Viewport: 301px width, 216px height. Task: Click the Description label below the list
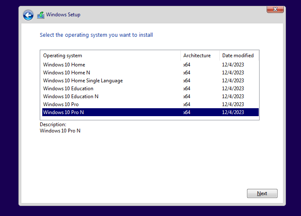coord(53,125)
